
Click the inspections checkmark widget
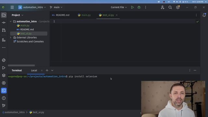click(x=197, y=22)
